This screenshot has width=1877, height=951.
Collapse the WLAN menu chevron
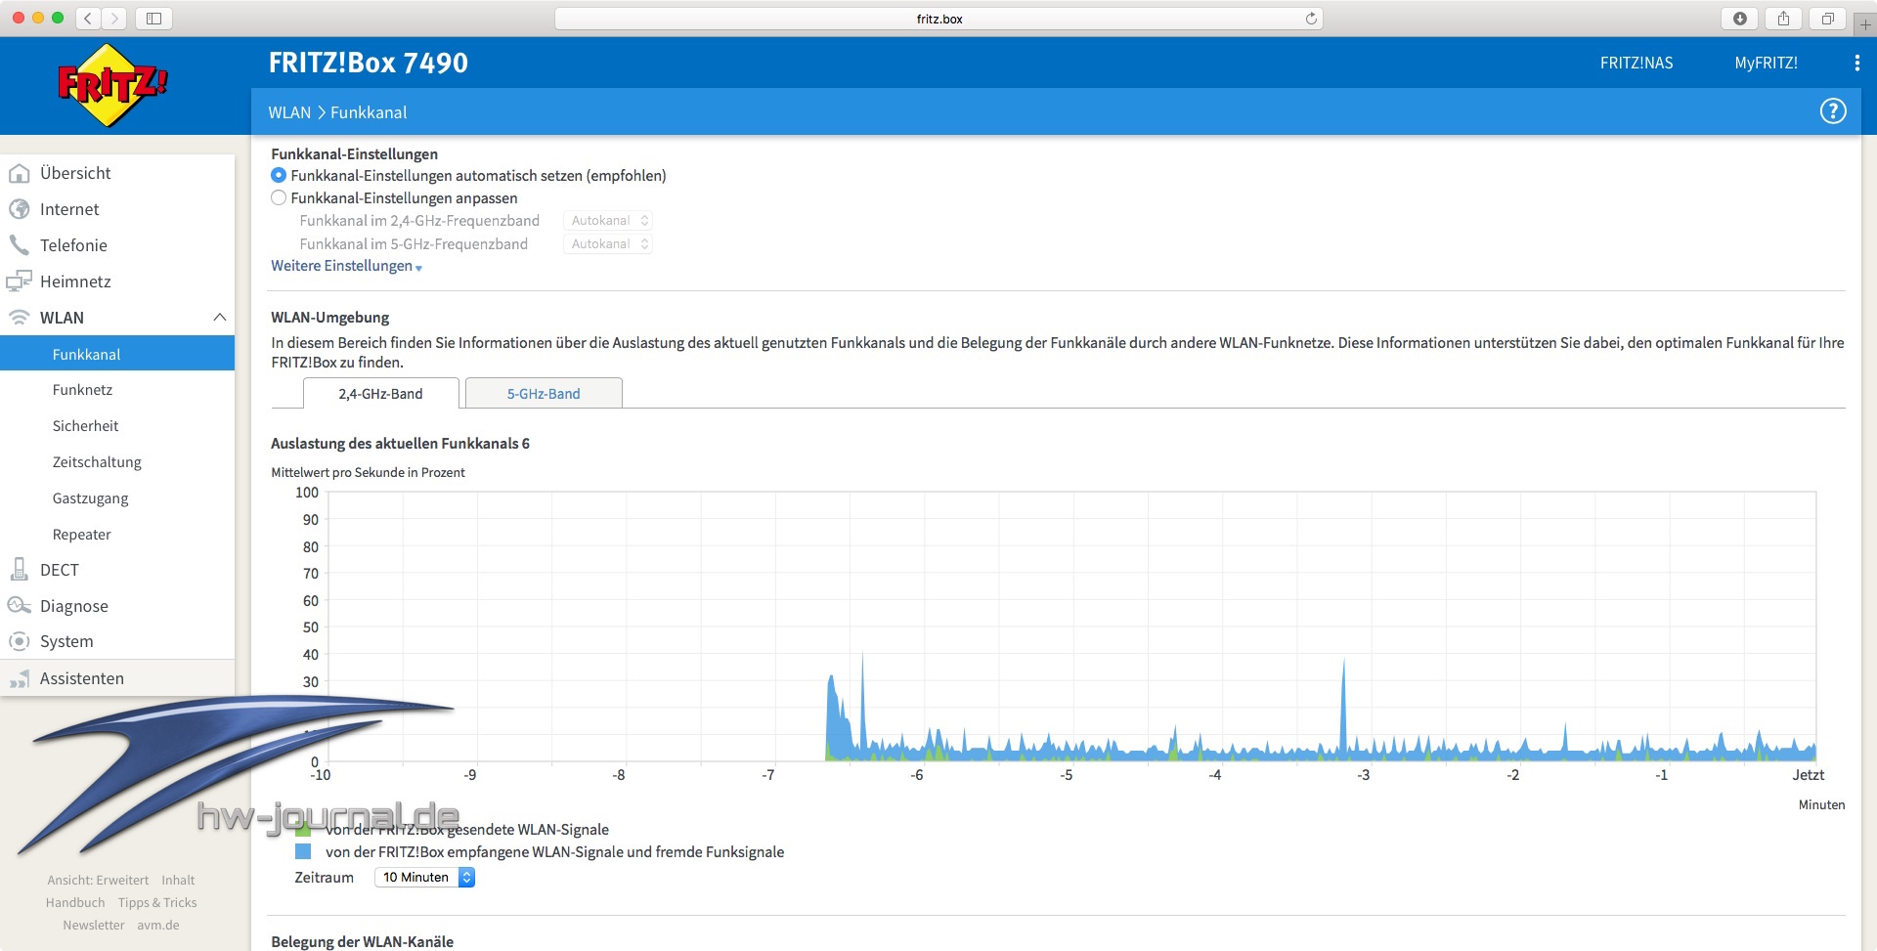tap(219, 318)
